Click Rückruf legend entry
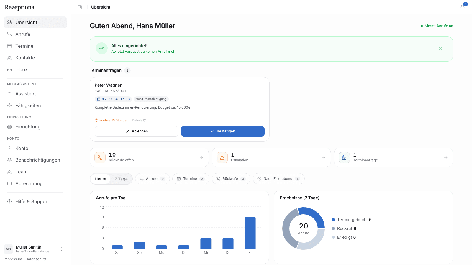 [x=344, y=228]
